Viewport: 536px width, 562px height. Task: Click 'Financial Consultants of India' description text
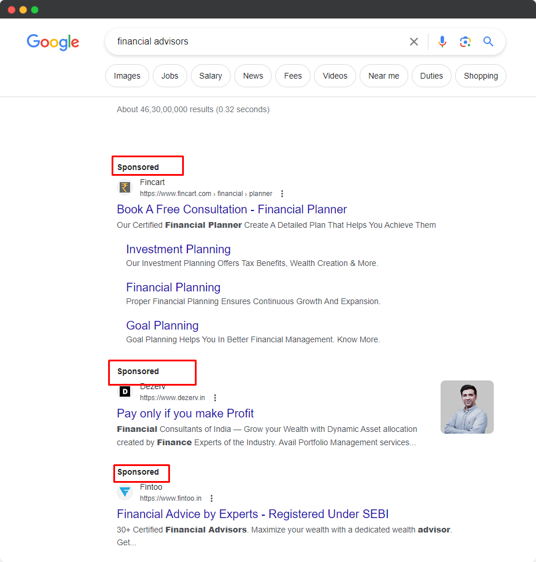coord(267,436)
